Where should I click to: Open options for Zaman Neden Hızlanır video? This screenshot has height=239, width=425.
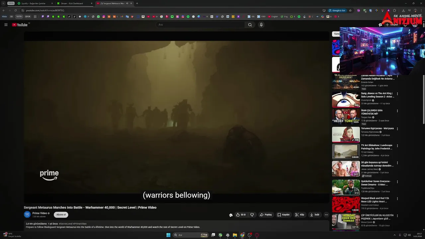pyautogui.click(x=397, y=77)
